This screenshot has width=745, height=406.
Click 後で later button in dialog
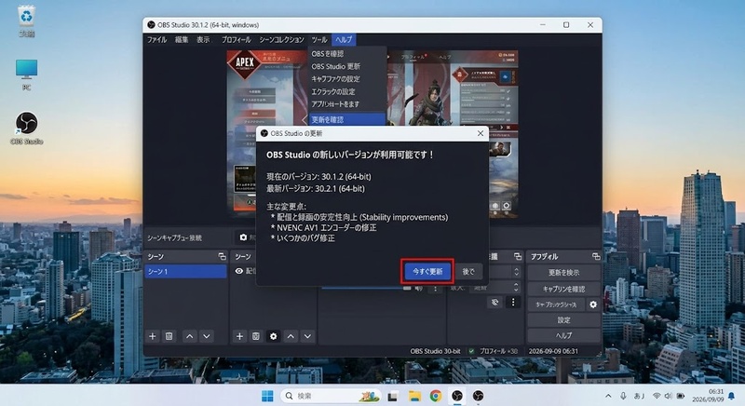[x=468, y=271]
